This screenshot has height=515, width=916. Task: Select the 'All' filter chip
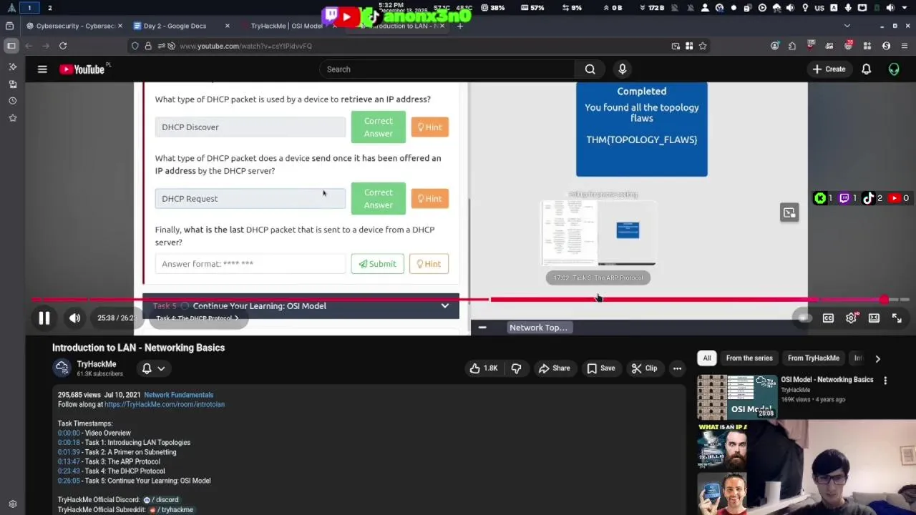click(x=707, y=358)
